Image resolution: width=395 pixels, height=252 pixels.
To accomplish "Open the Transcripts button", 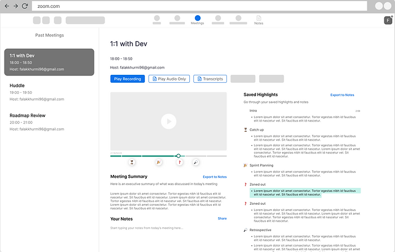I will [x=210, y=79].
